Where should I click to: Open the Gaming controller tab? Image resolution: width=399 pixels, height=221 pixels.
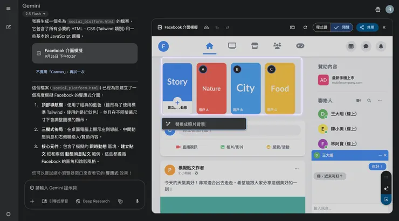300,46
